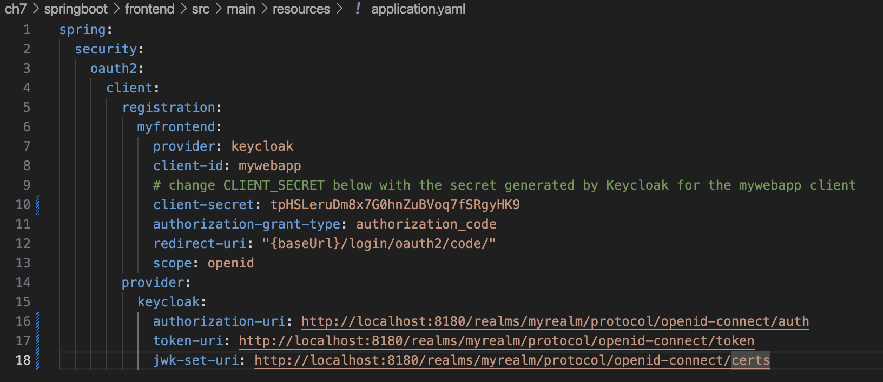
Task: Click the 'provider' key on line 14
Action: point(153,283)
